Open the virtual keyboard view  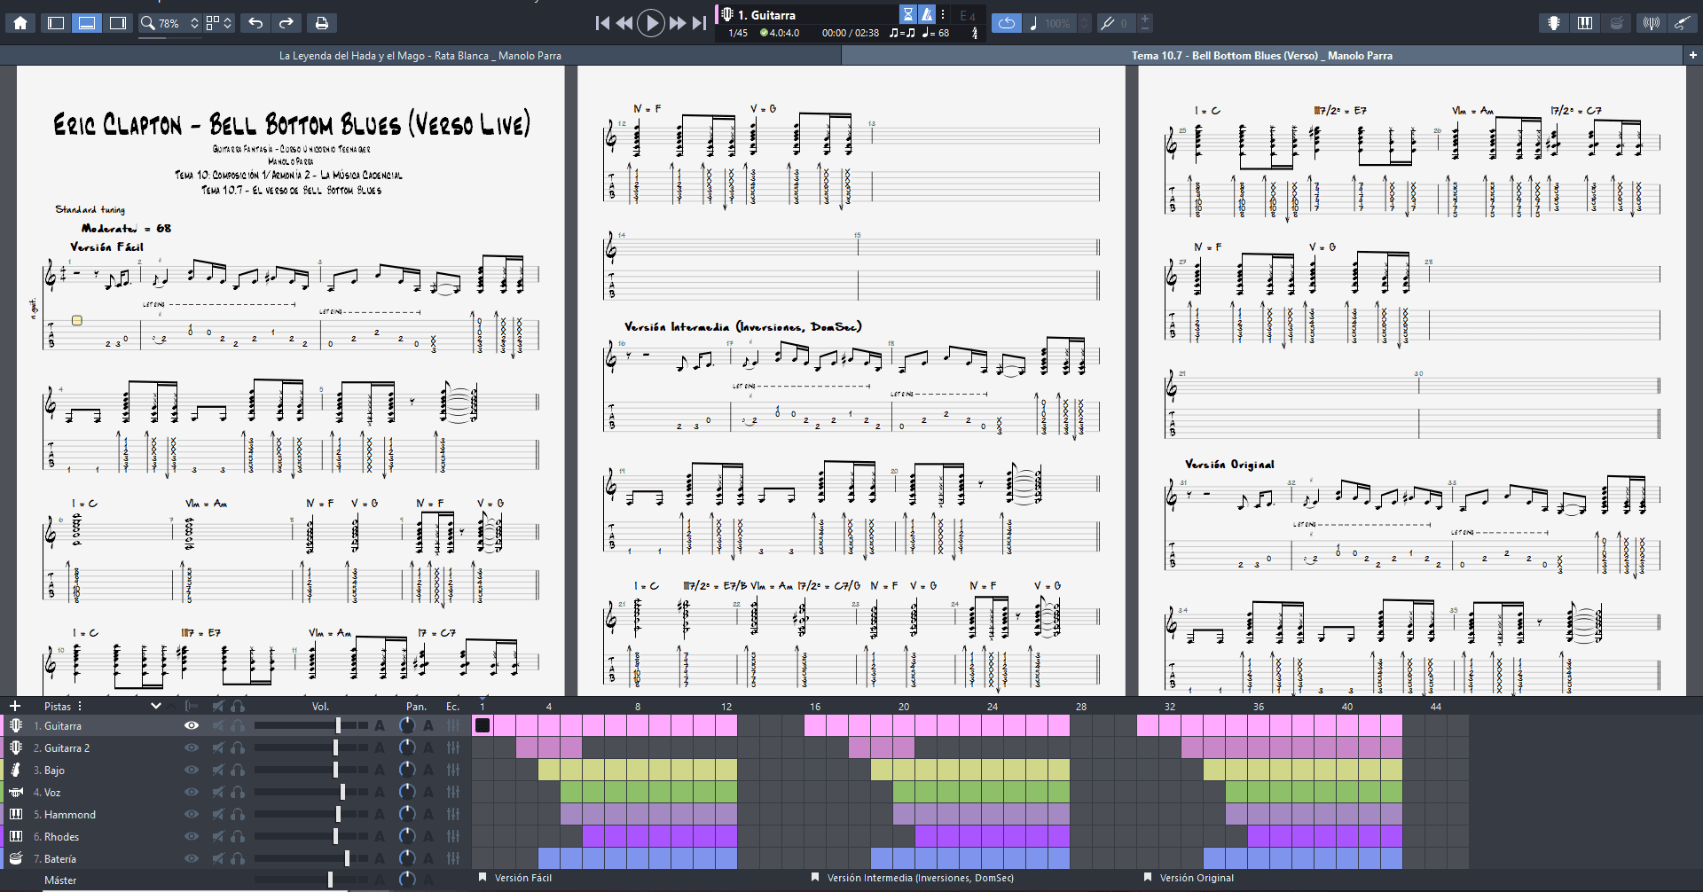click(x=1585, y=23)
